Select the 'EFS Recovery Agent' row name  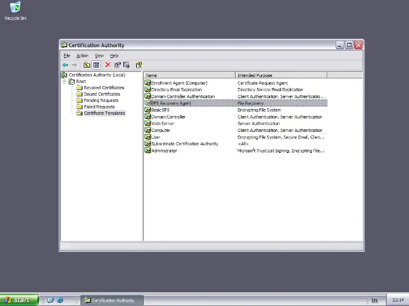[x=171, y=103]
